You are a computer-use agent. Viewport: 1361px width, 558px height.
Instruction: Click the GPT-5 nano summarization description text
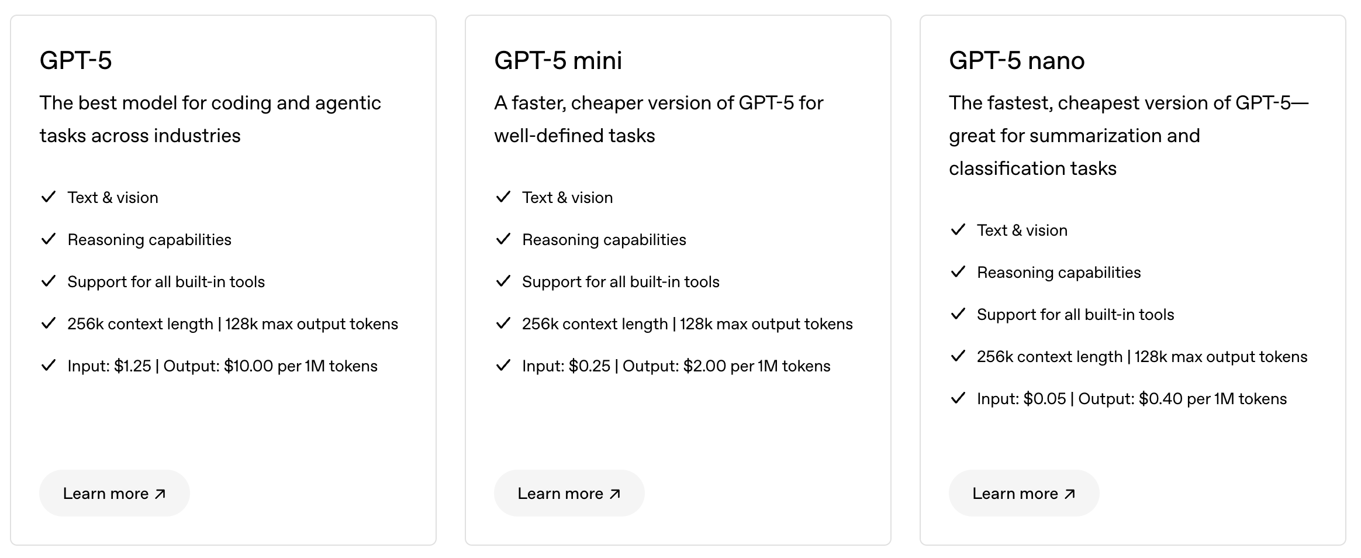[1074, 136]
